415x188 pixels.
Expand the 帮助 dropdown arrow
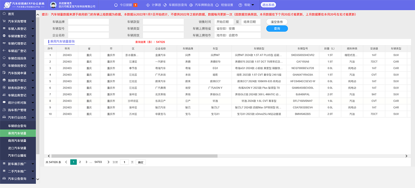click(x=252, y=5)
